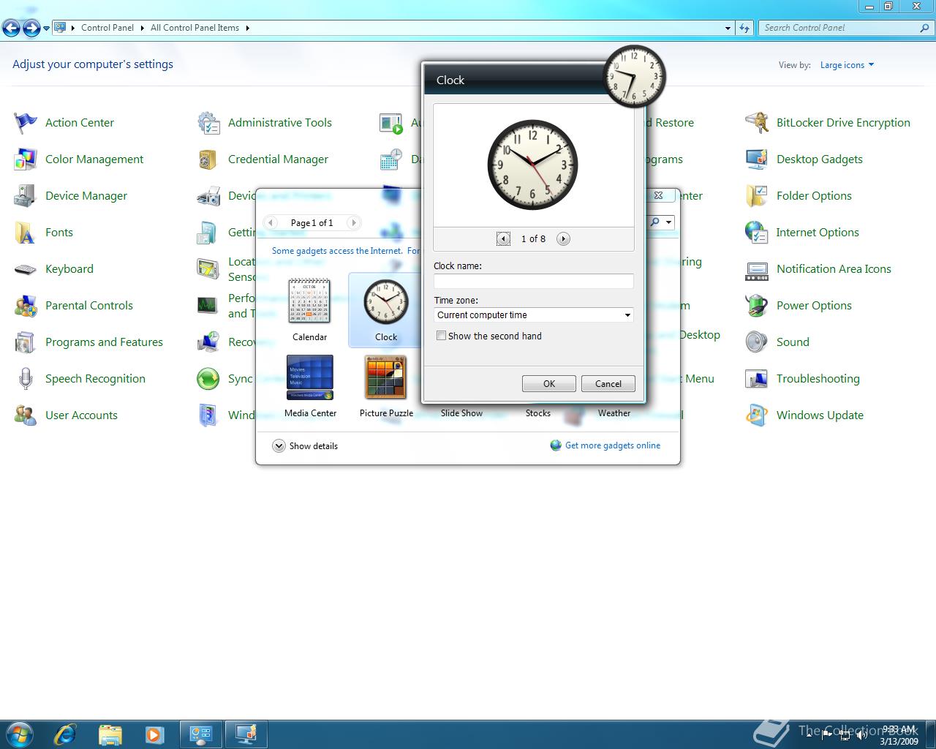Open Administrative Tools icon
The image size is (936, 749).
point(208,123)
